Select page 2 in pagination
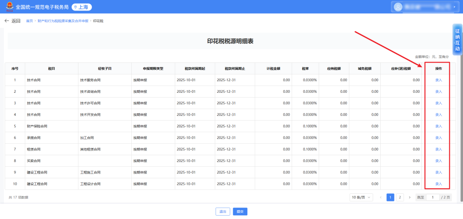The width and height of the screenshot is (463, 219). pyautogui.click(x=400, y=197)
